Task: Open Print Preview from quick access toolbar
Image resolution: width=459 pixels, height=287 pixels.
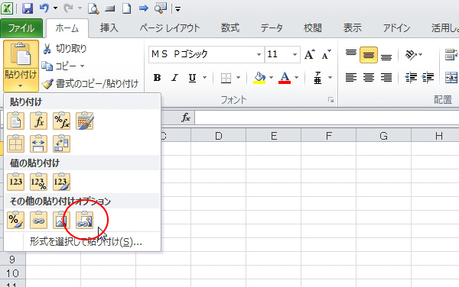Action: 93,8
